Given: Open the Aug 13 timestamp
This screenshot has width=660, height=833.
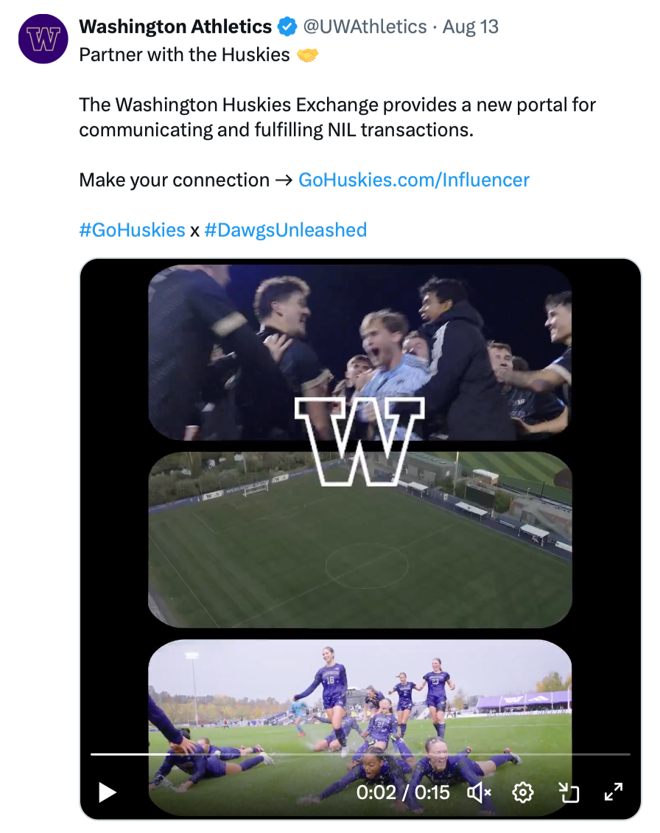Looking at the screenshot, I should (x=470, y=27).
